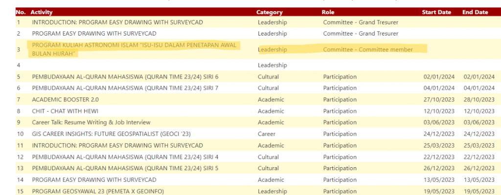Click the 19/05/2023 end date cell
Image resolution: width=501 pixels, height=195 pixels.
pos(479,191)
